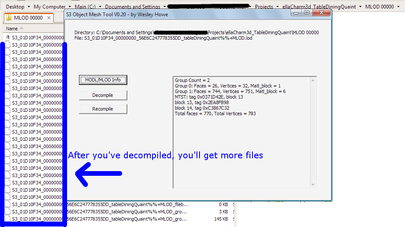Screen dimensions: 405x227
Task: Click the MODL/MLOD Info button
Action: pos(103,80)
